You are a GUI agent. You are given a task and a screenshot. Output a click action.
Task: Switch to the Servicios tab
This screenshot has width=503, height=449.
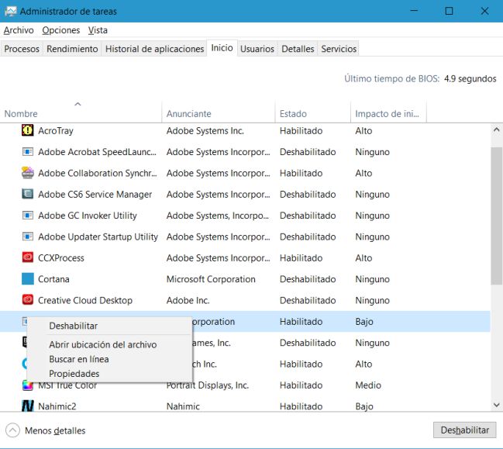(x=339, y=49)
